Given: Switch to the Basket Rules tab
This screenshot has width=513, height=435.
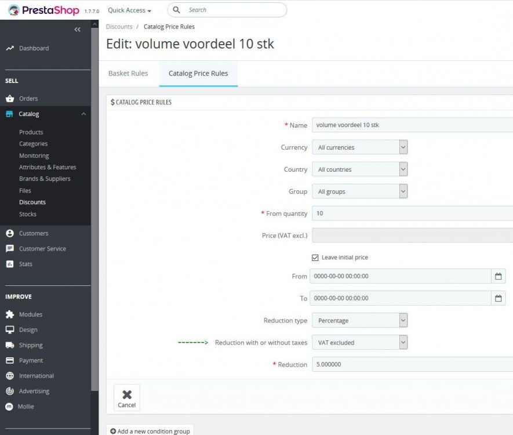Looking at the screenshot, I should (128, 74).
